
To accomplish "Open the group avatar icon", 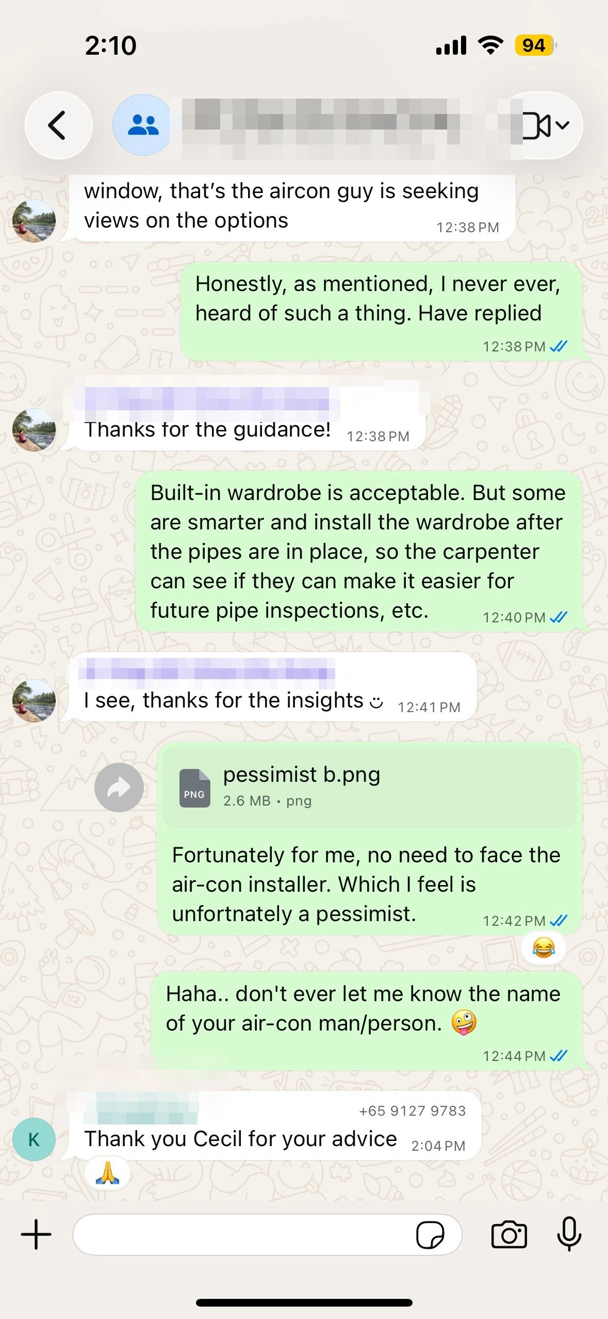I will pos(143,125).
